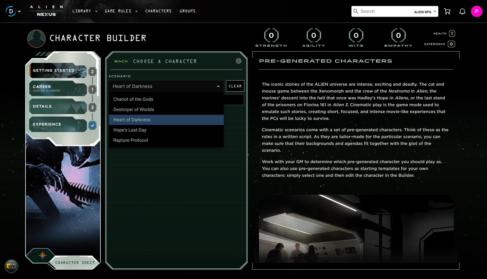Click the character portrait silhouette icon
This screenshot has height=279, width=487.
(x=36, y=39)
